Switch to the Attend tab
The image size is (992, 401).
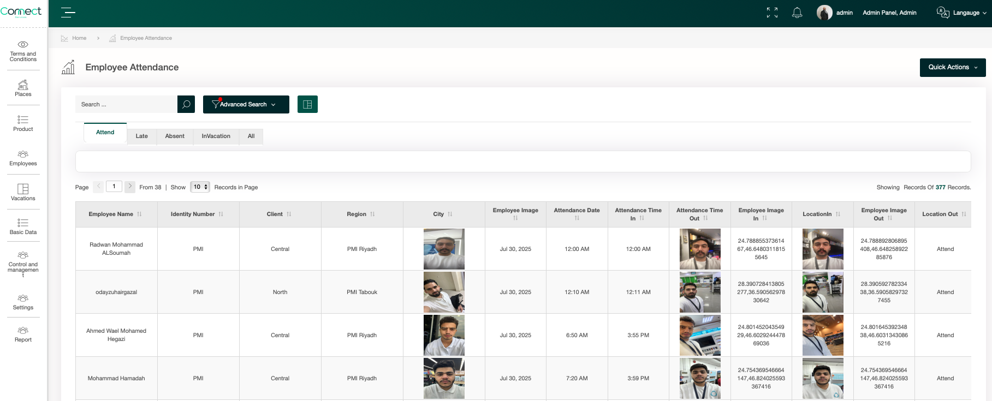105,133
